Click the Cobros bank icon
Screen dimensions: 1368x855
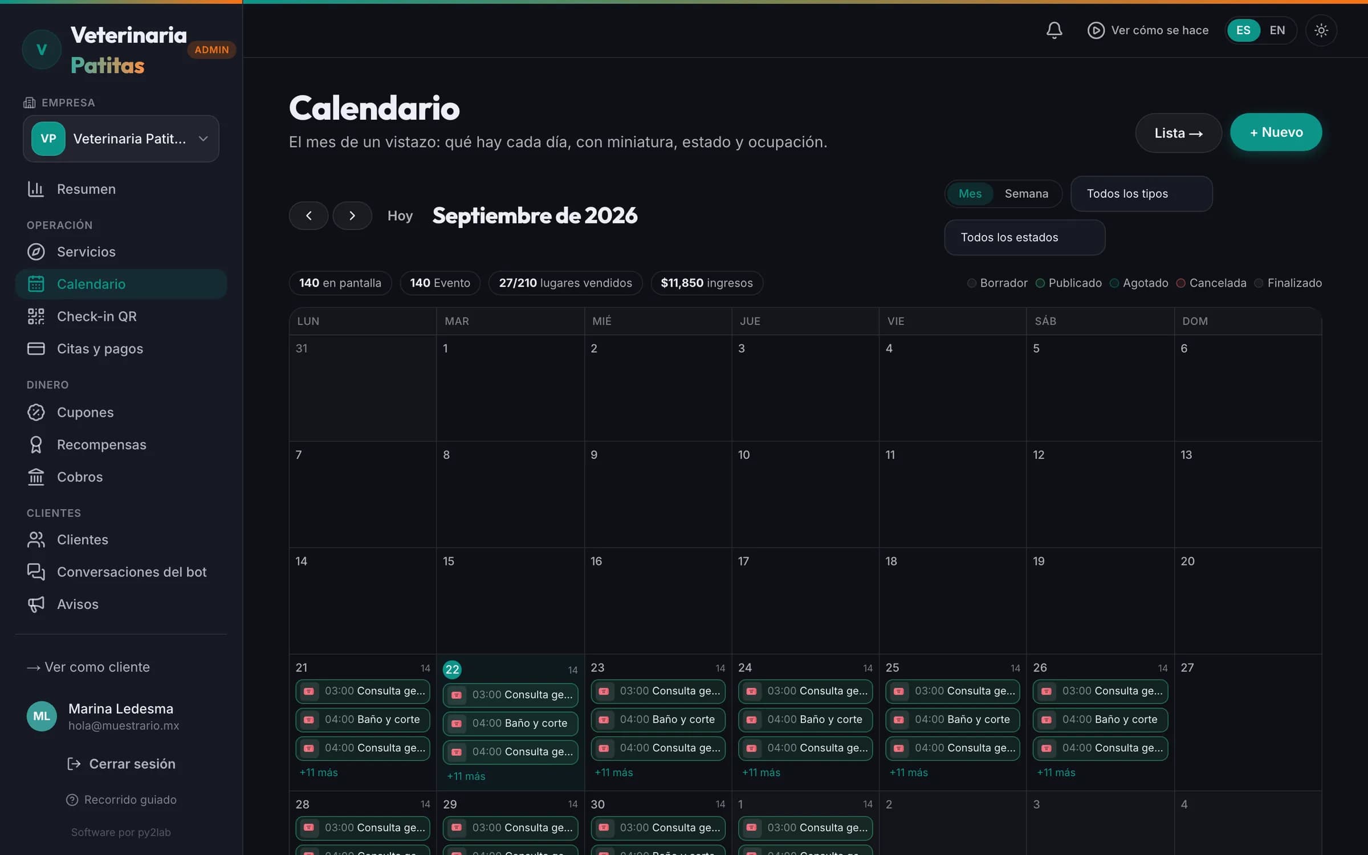pos(36,477)
